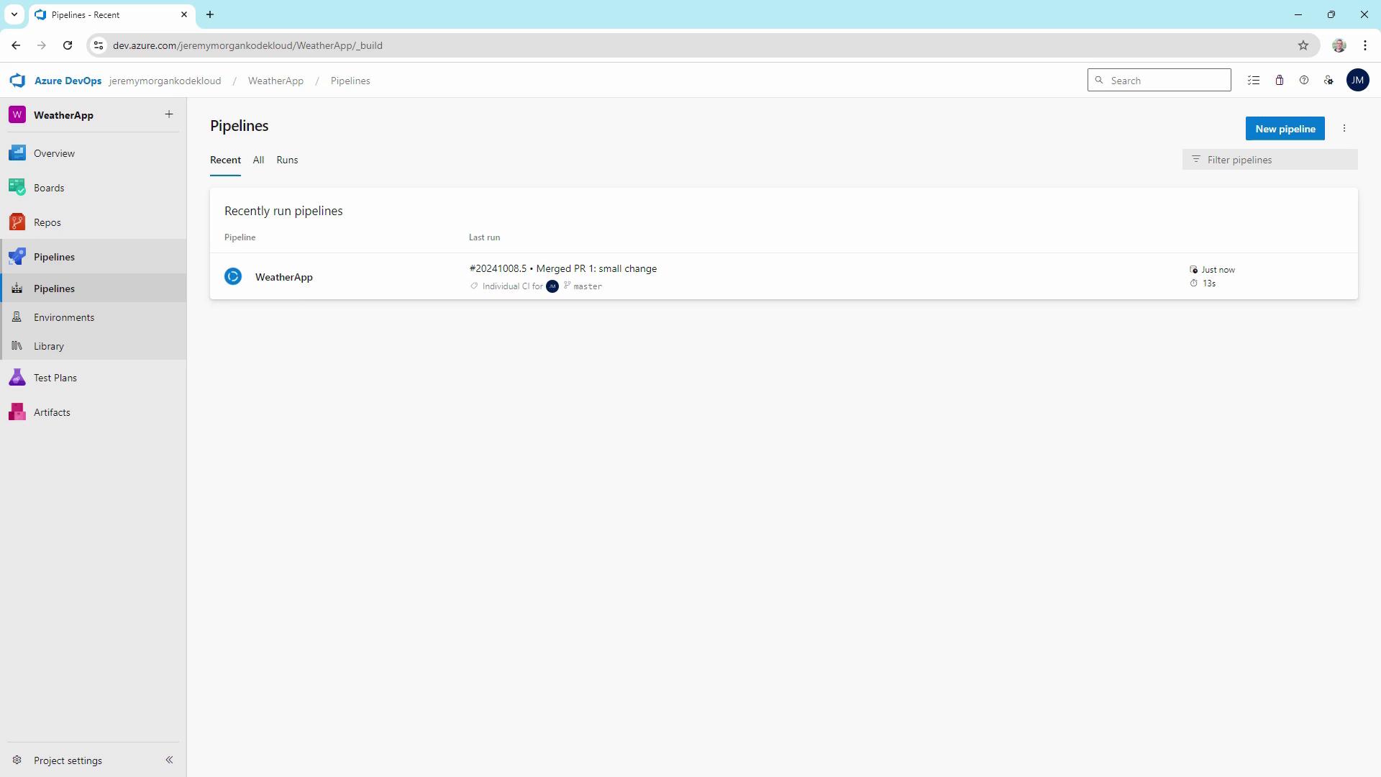Viewport: 1381px width, 777px height.
Task: Open Artifacts from the sidebar
Action: click(52, 412)
